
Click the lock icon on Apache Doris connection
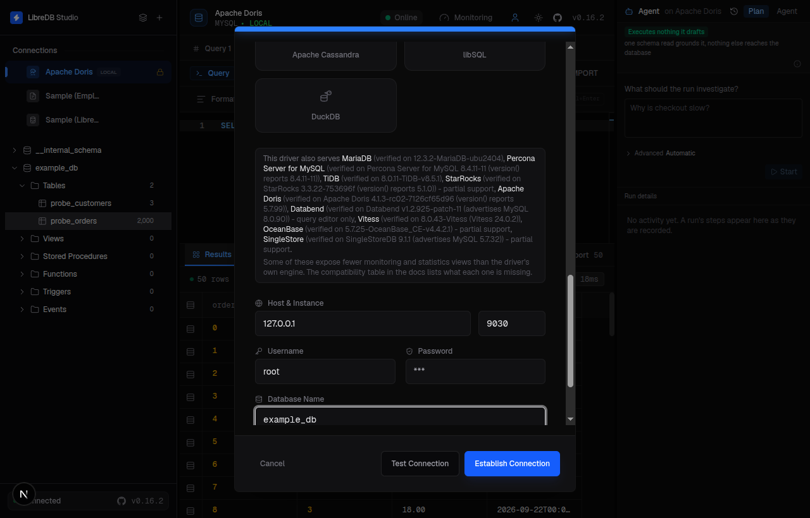160,72
